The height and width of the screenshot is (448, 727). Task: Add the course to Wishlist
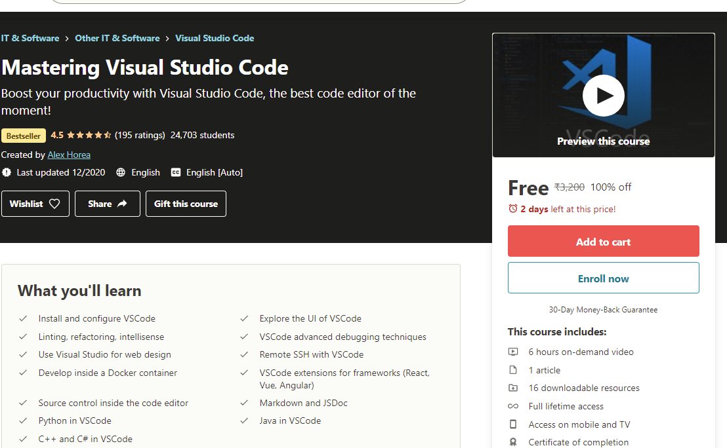(35, 204)
